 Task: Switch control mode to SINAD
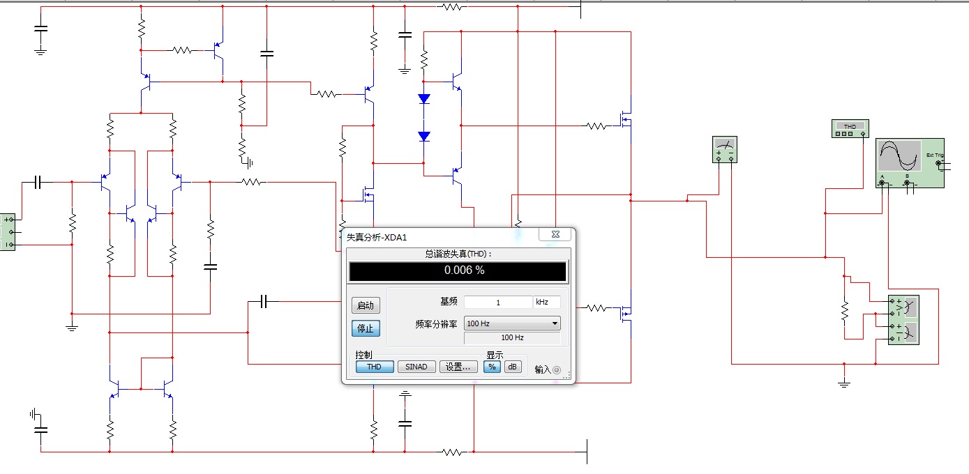click(416, 367)
